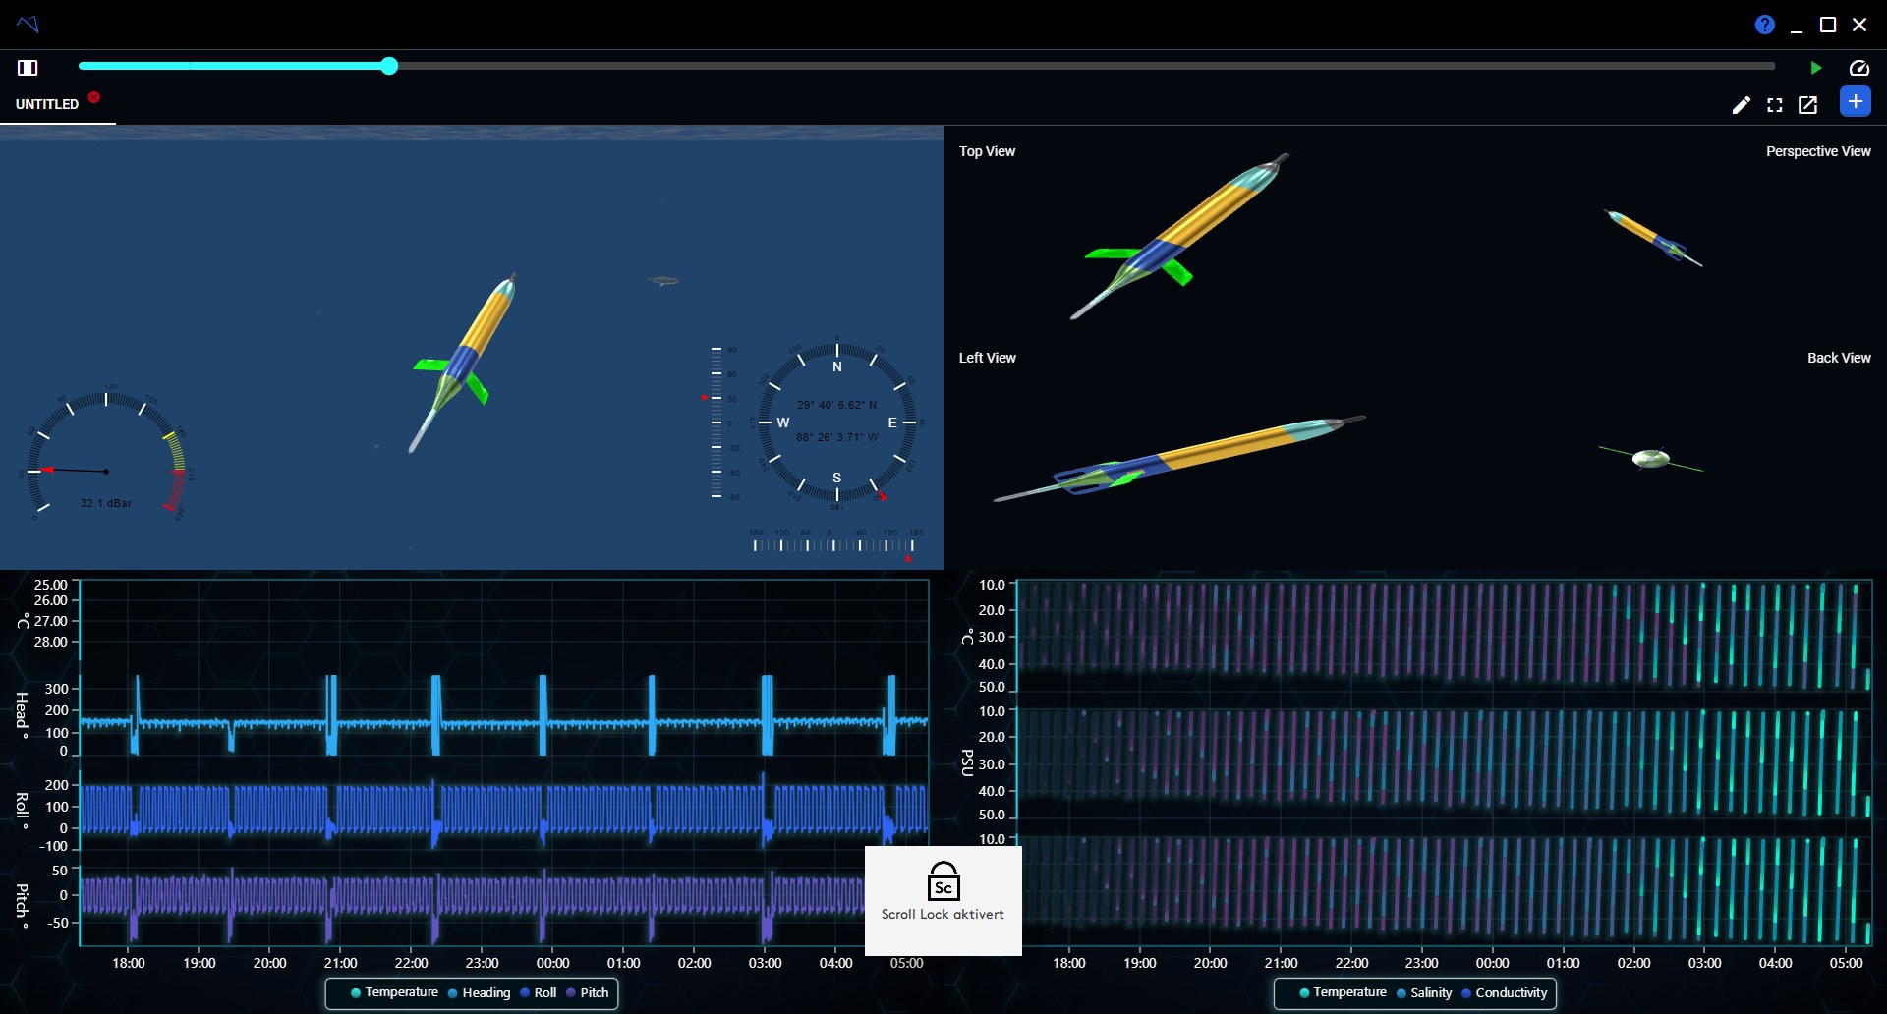Close the application window
The width and height of the screenshot is (1887, 1014).
tap(1859, 25)
